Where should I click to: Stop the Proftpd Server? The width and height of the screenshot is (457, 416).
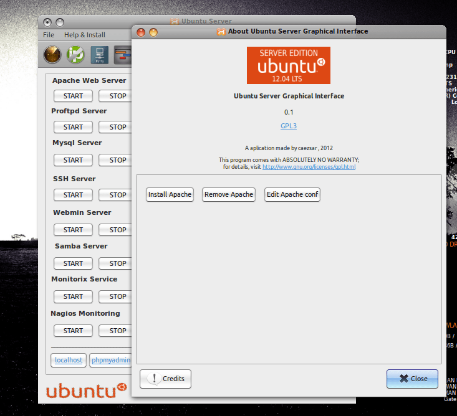coord(115,127)
